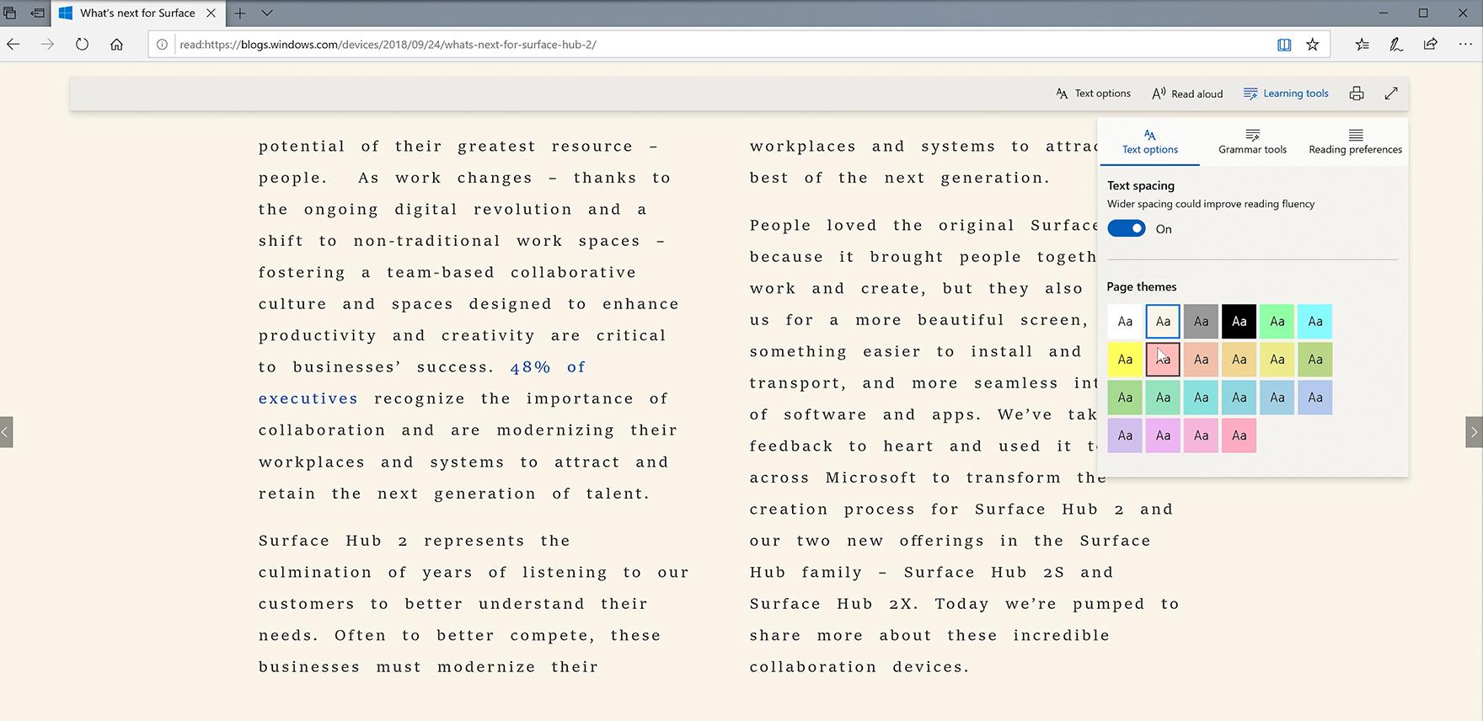1483x721 pixels.
Task: Switch to the Reading preferences tab
Action: (x=1355, y=142)
